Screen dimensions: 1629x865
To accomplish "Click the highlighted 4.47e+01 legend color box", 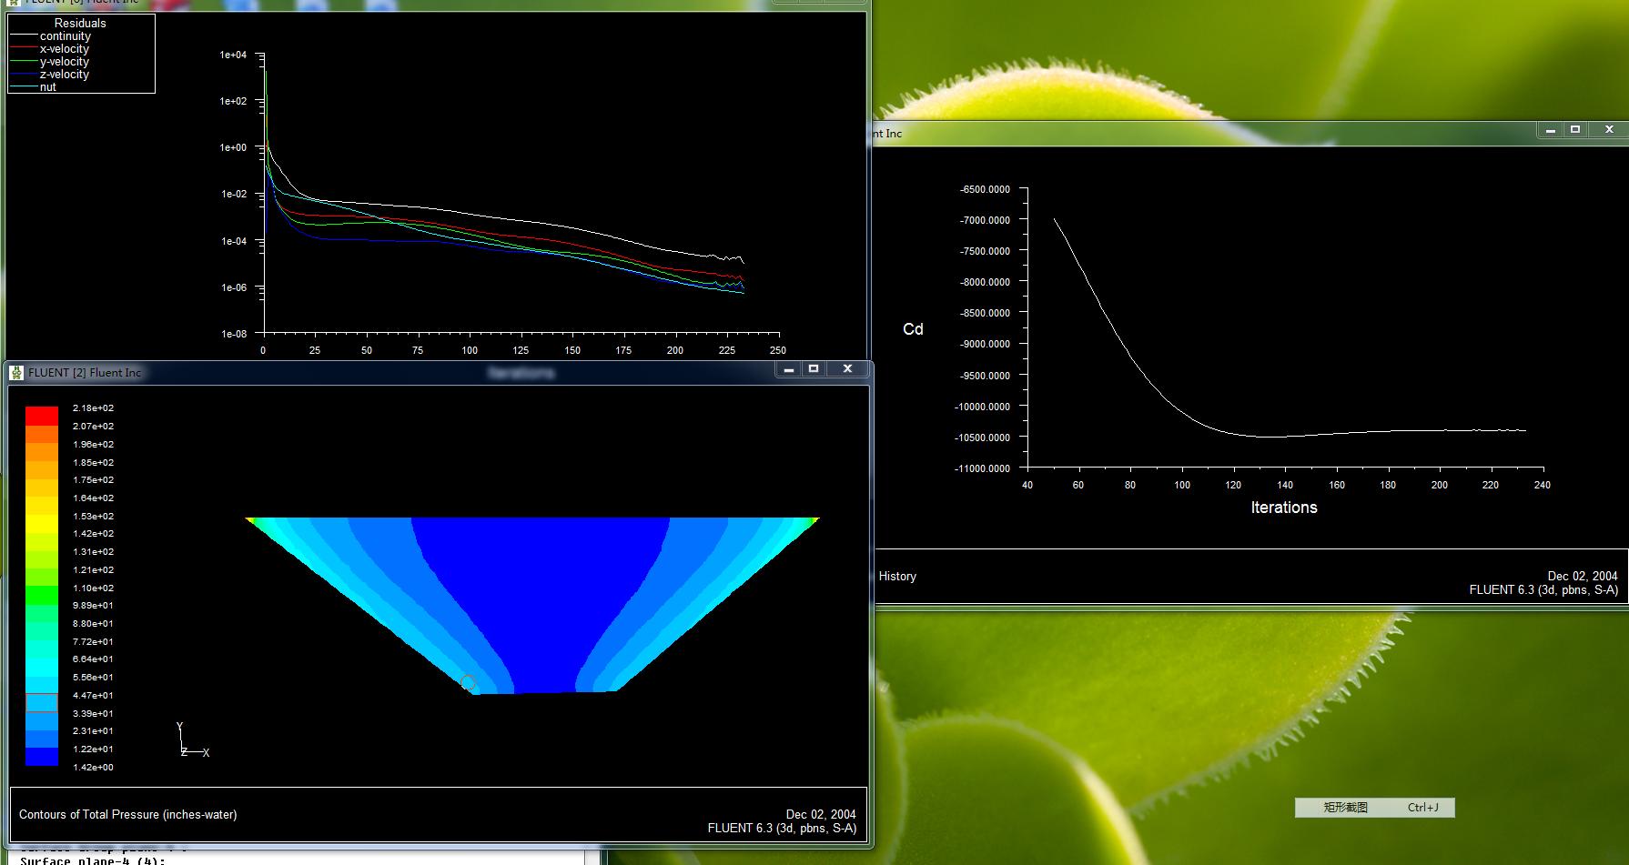I will [x=42, y=703].
